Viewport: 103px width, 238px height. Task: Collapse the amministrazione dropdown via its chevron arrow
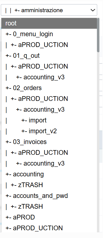[x=93, y=10]
